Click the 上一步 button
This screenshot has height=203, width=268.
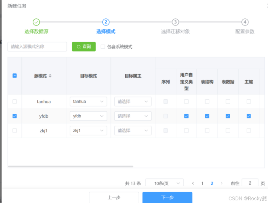tap(114, 197)
